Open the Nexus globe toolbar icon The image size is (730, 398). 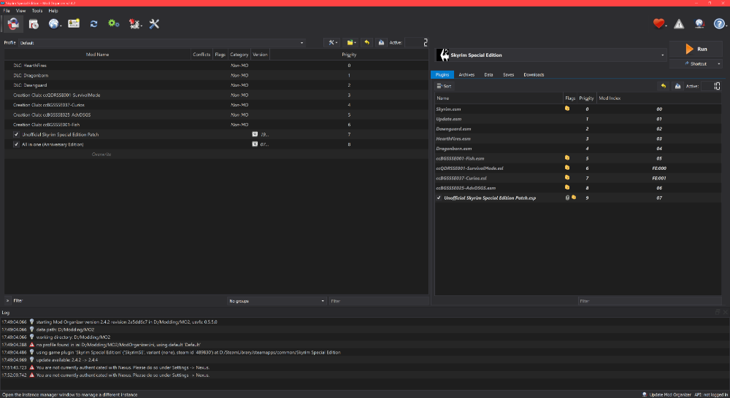coord(54,24)
